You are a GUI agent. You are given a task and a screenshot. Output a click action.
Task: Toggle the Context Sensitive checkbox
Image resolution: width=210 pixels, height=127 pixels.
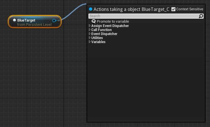[x=173, y=9]
